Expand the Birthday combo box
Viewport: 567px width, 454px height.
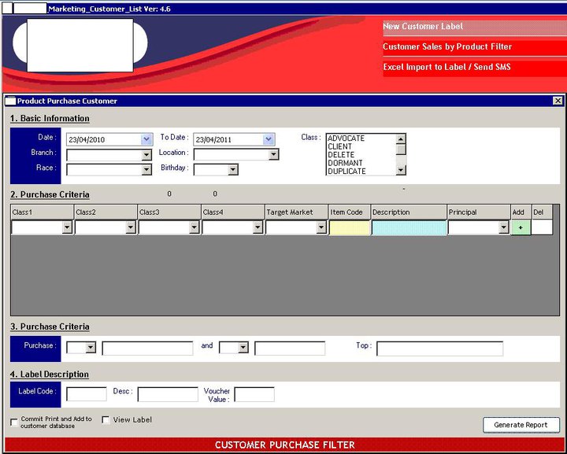click(x=233, y=169)
